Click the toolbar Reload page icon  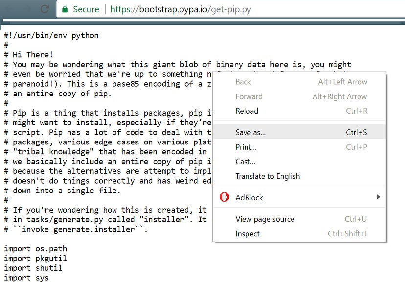point(44,9)
